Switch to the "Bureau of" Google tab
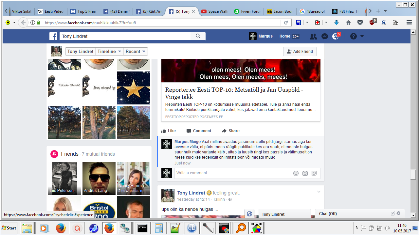The height and width of the screenshot is (235, 419). click(312, 11)
